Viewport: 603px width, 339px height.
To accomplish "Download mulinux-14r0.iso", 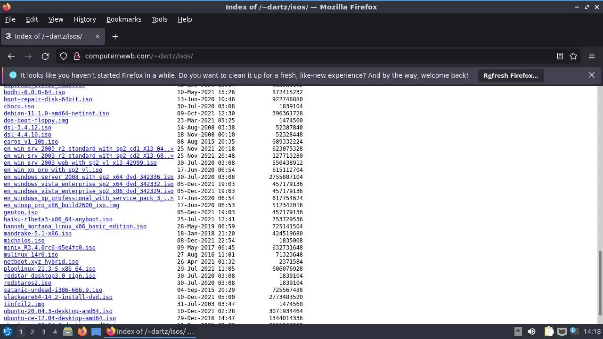I will point(31,255).
